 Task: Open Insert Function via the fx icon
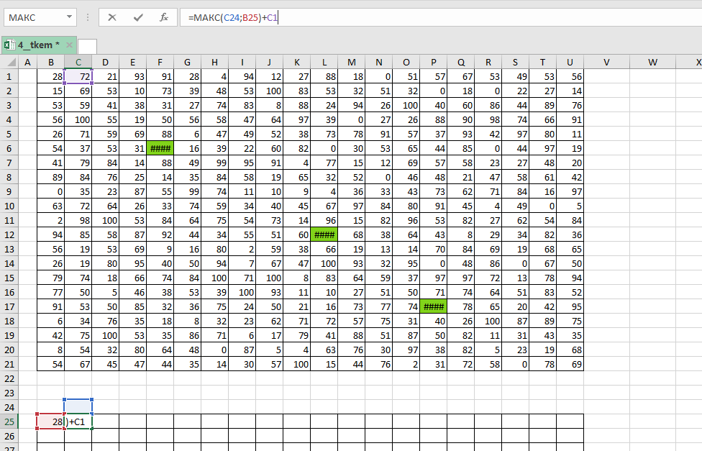coord(164,17)
